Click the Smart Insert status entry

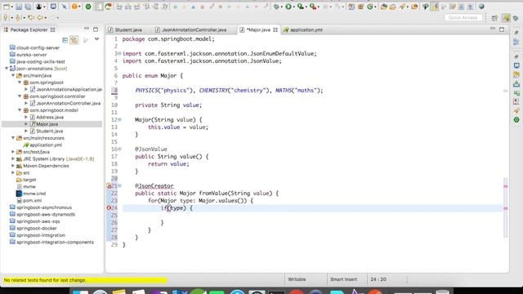coord(343,279)
